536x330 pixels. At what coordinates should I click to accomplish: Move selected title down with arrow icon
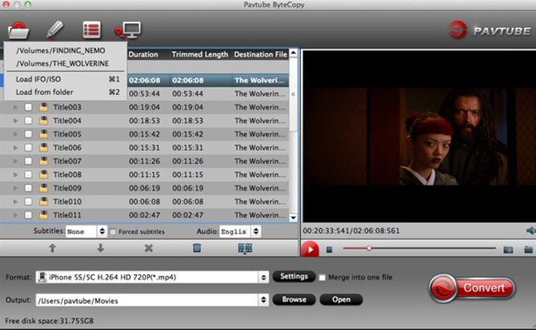coord(101,248)
